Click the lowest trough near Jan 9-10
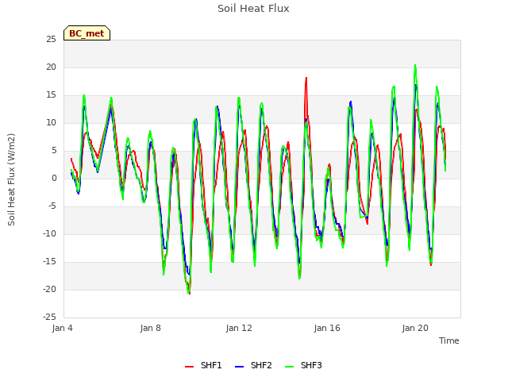The height and width of the screenshot is (381, 508). click(189, 293)
